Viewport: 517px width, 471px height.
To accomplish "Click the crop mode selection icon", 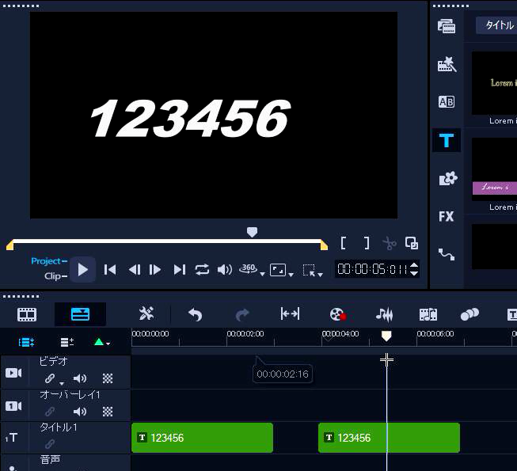I will click(x=309, y=270).
